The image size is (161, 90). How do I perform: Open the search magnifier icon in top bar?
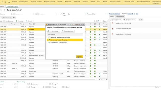(x=6, y=2)
